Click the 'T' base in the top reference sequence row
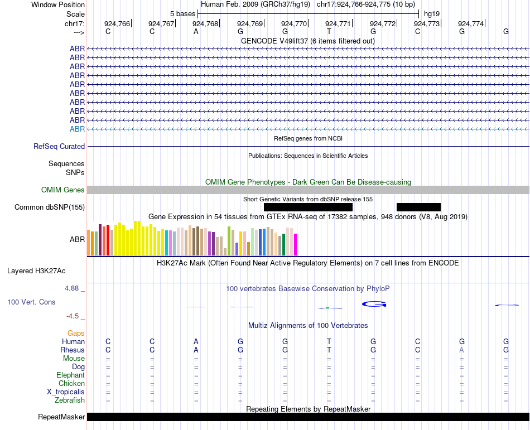This screenshot has height=430, width=530. (x=329, y=31)
